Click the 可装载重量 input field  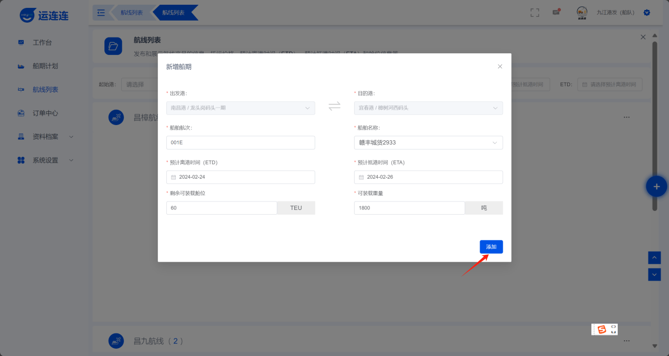pos(409,208)
